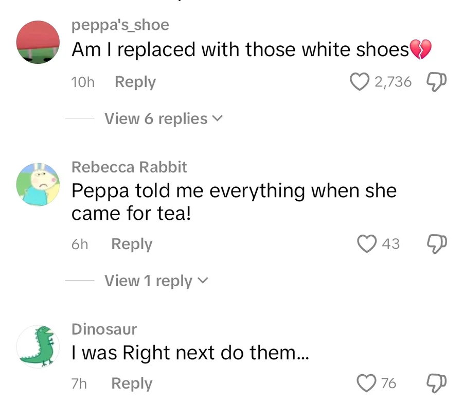Like Dinosaur's comment with heart
The image size is (463, 401).
point(367,383)
